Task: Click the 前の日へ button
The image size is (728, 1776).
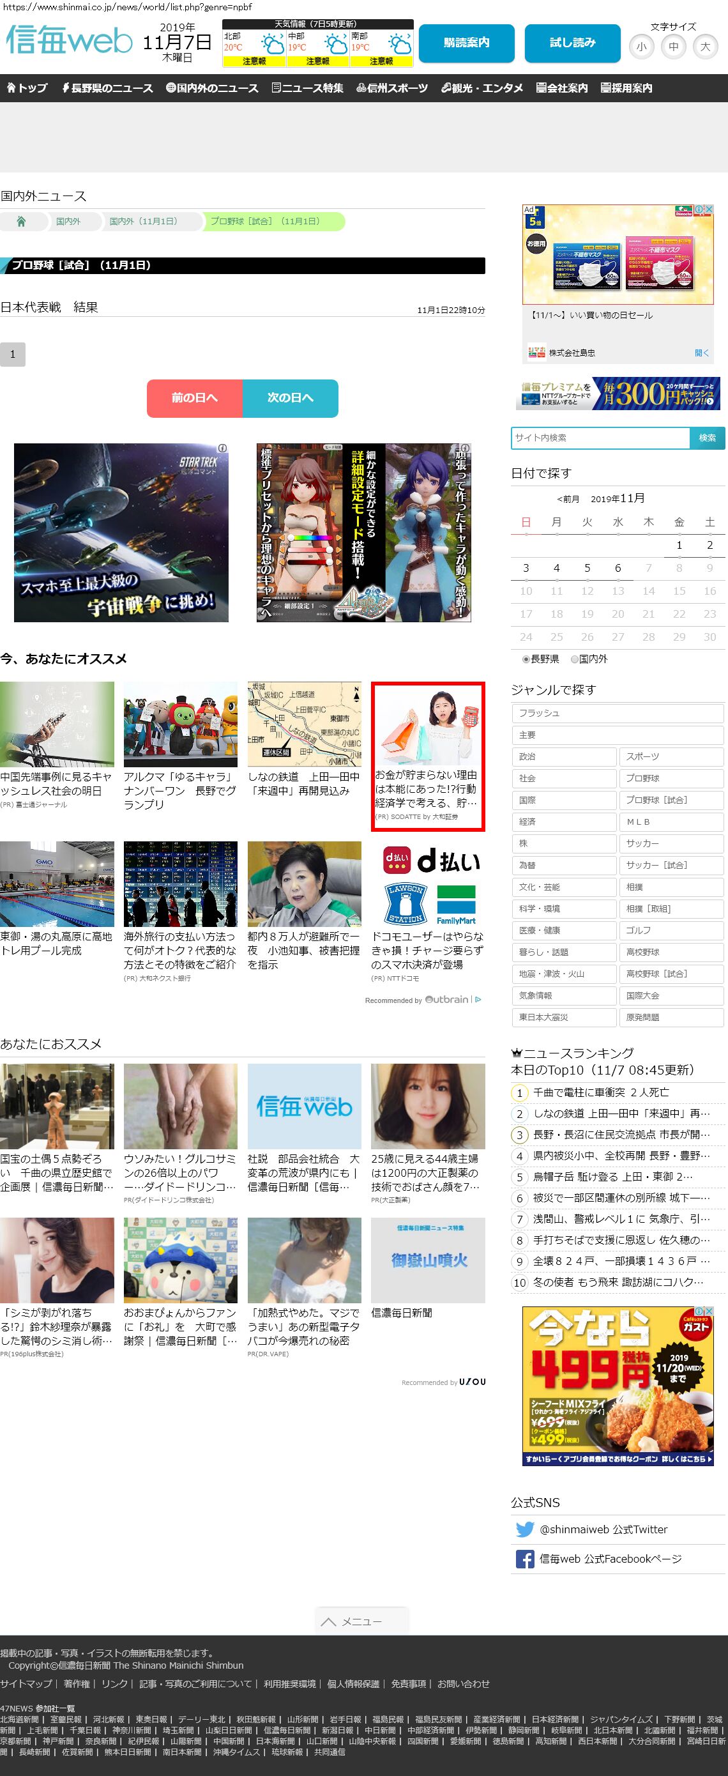Action: (x=194, y=398)
